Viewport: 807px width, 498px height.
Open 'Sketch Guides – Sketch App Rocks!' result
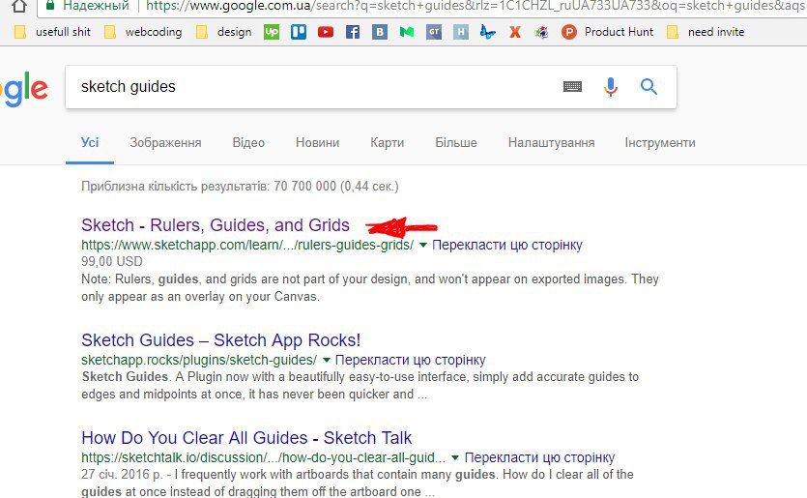pyautogui.click(x=220, y=339)
